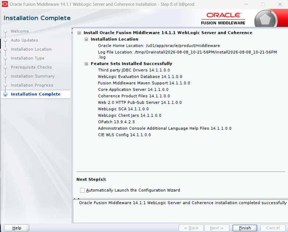Click the greyed-out Next button
This screenshot has width=288, height=232.
tap(217, 228)
